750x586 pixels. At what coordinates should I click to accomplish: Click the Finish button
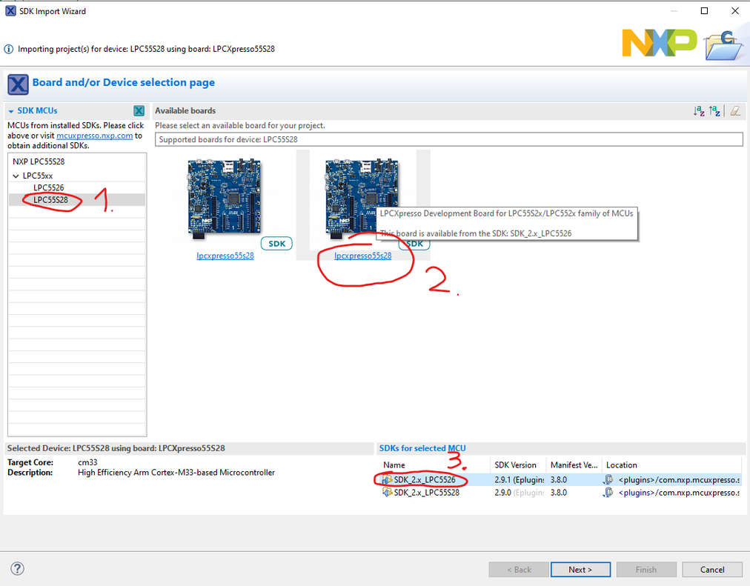pos(646,569)
